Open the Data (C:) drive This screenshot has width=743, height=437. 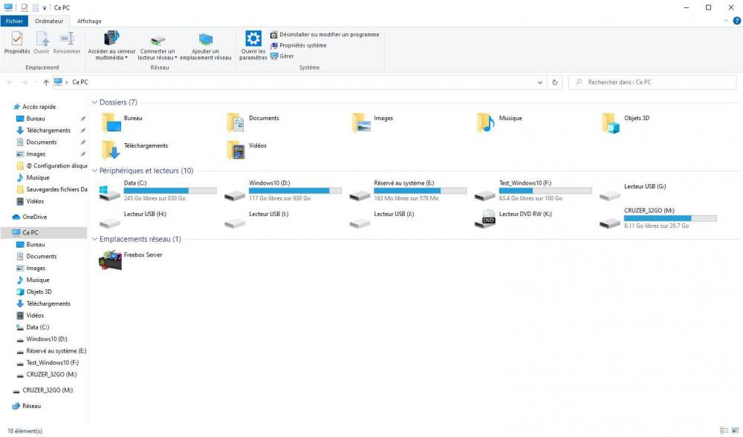tap(111, 191)
